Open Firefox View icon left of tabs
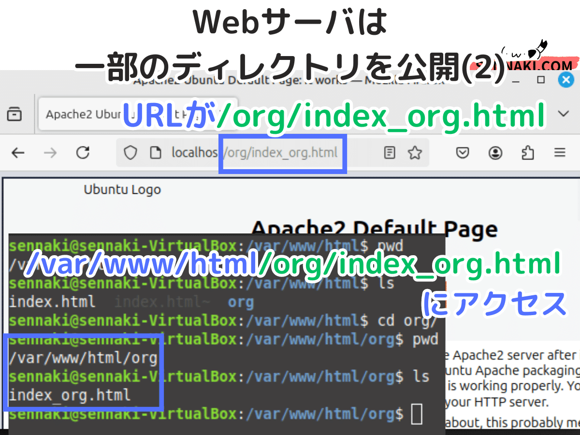The height and width of the screenshot is (435, 580). click(x=14, y=114)
